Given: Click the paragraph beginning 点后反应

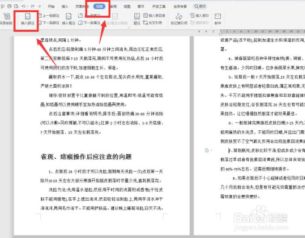Looking at the screenshot, I should tap(102, 58).
